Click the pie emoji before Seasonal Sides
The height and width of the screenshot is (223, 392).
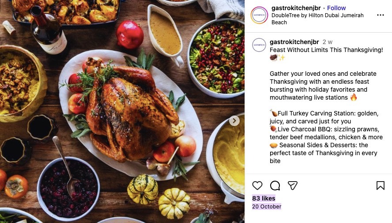(x=274, y=145)
